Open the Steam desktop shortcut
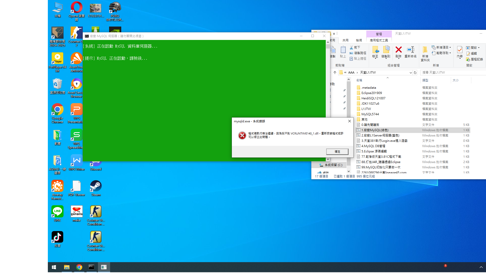Viewport: 486px width, 273px height. pyautogui.click(x=96, y=188)
